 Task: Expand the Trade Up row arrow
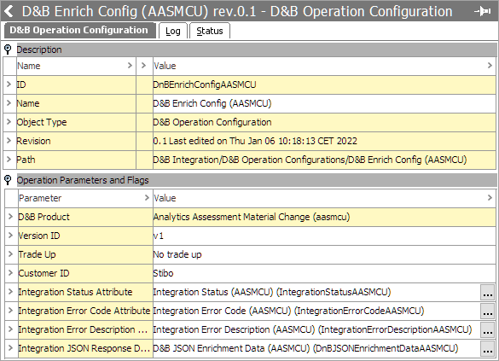pos(10,254)
